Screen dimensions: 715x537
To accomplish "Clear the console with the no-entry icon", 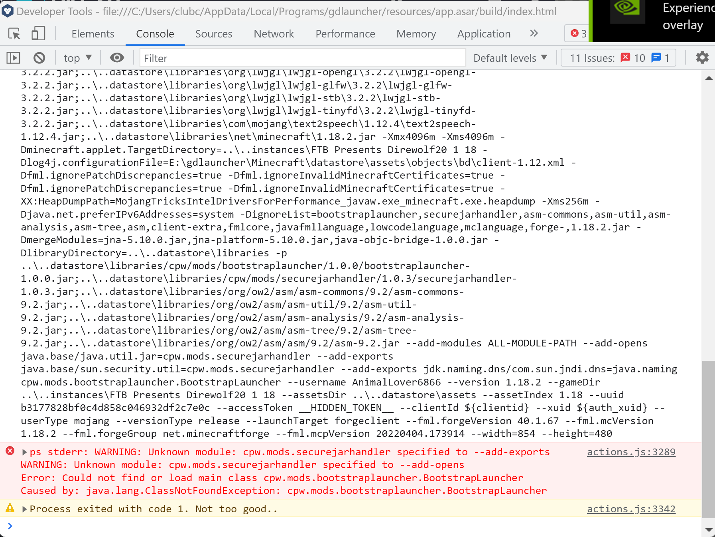I will tap(39, 58).
